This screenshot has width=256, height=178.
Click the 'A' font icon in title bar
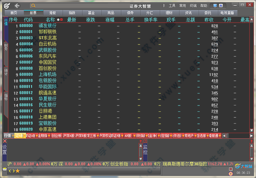click(221, 6)
